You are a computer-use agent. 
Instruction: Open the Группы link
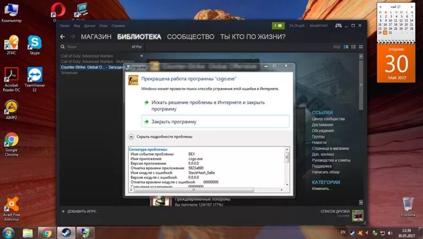point(318,137)
